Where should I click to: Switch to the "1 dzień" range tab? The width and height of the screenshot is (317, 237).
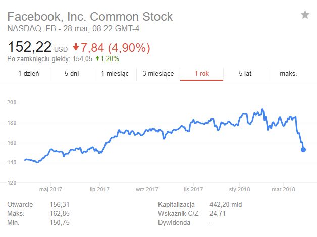pos(28,73)
